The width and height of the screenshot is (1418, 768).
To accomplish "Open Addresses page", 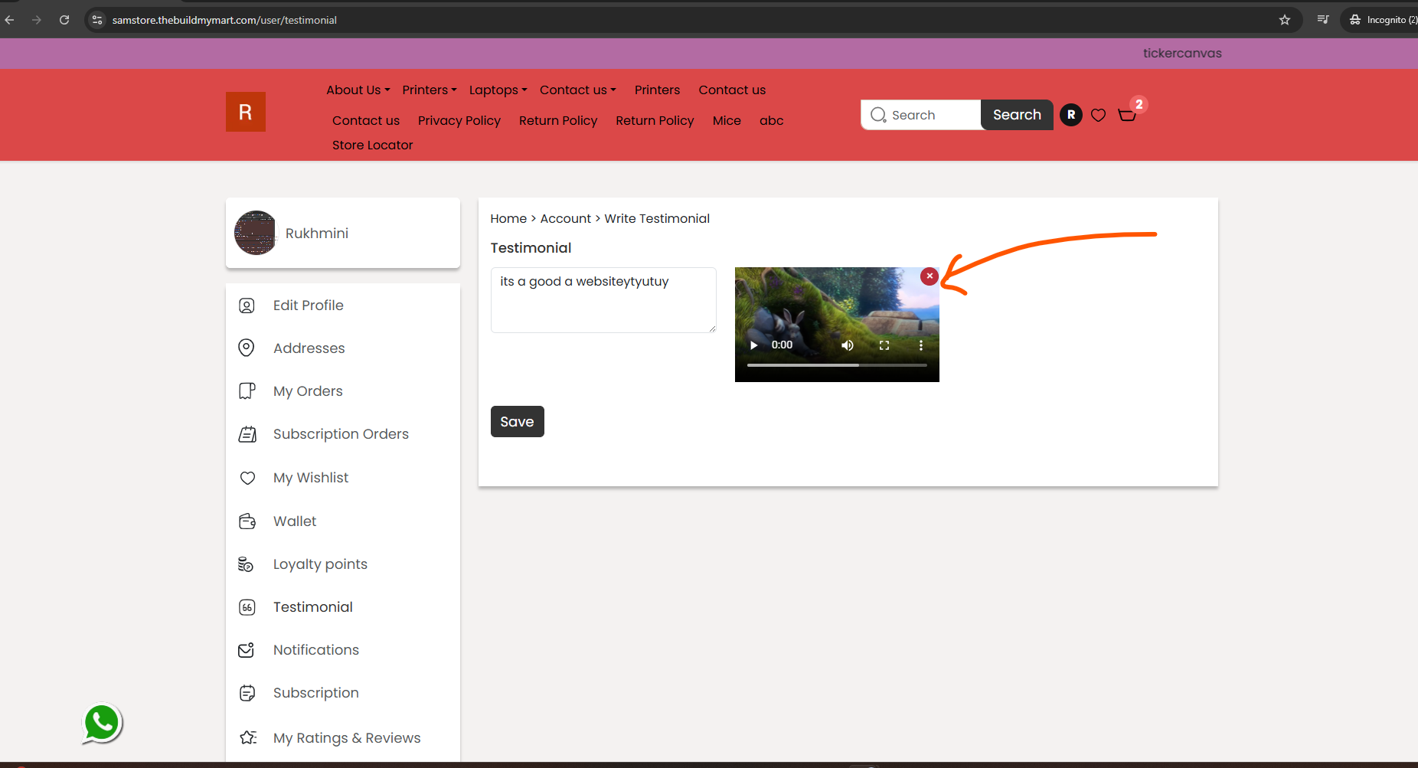I will [309, 348].
